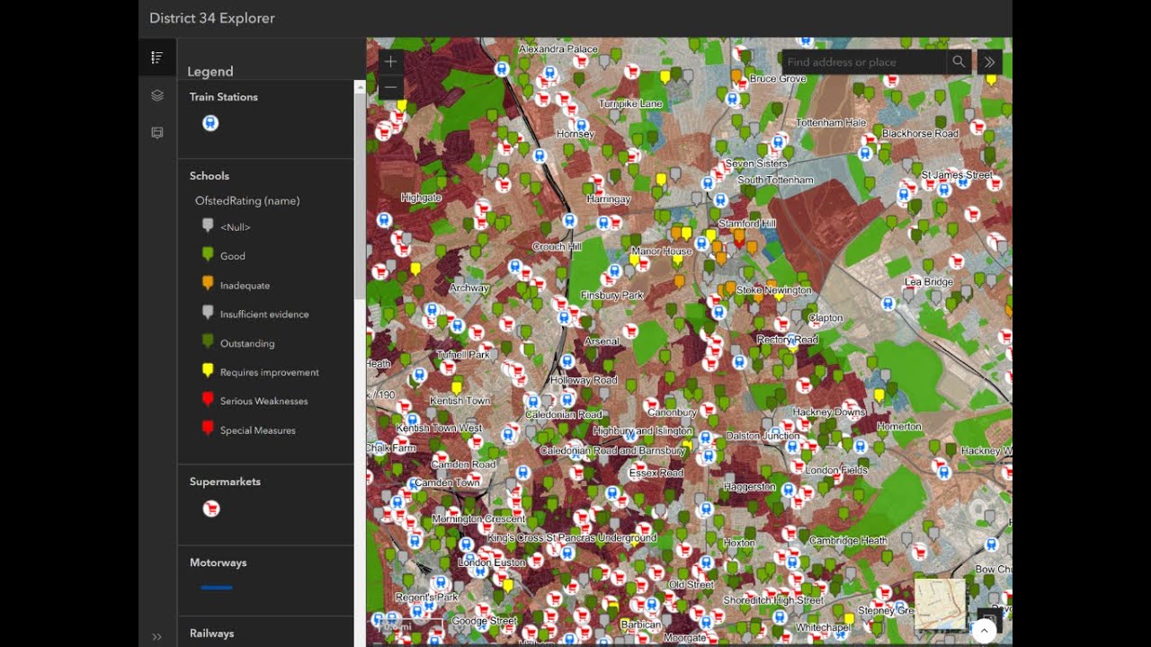Click the Stoke Newington map label
The height and width of the screenshot is (647, 1151).
(x=773, y=290)
